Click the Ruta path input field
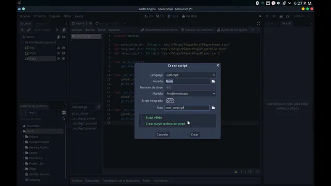 point(187,108)
